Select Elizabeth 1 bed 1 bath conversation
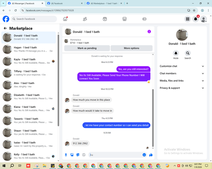Image resolution: width=212 pixels, height=169 pixels. pos(28,97)
